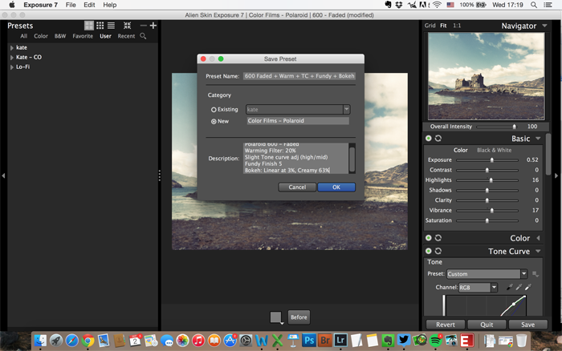Collapse all preset categories icon
Viewport: 562px width, 351px height.
[127, 26]
